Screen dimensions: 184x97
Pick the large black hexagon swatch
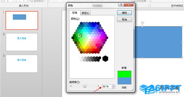[x=105, y=59]
